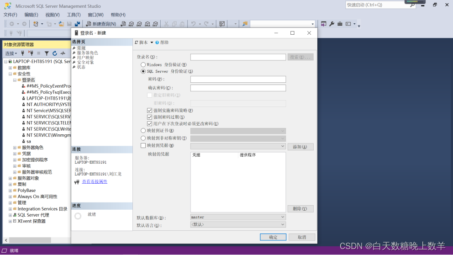Click the view connection properties (查看连接属性) link

tap(95, 181)
